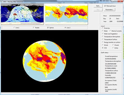Toggle the Plot each hour checkbox
Image resolution: width=124 pixels, height=95 pixels.
105,6
